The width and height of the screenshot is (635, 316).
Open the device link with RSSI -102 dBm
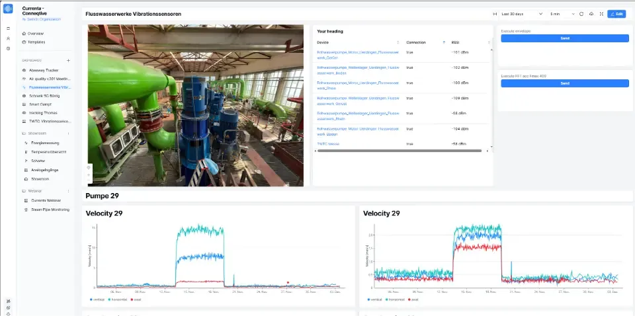click(358, 69)
